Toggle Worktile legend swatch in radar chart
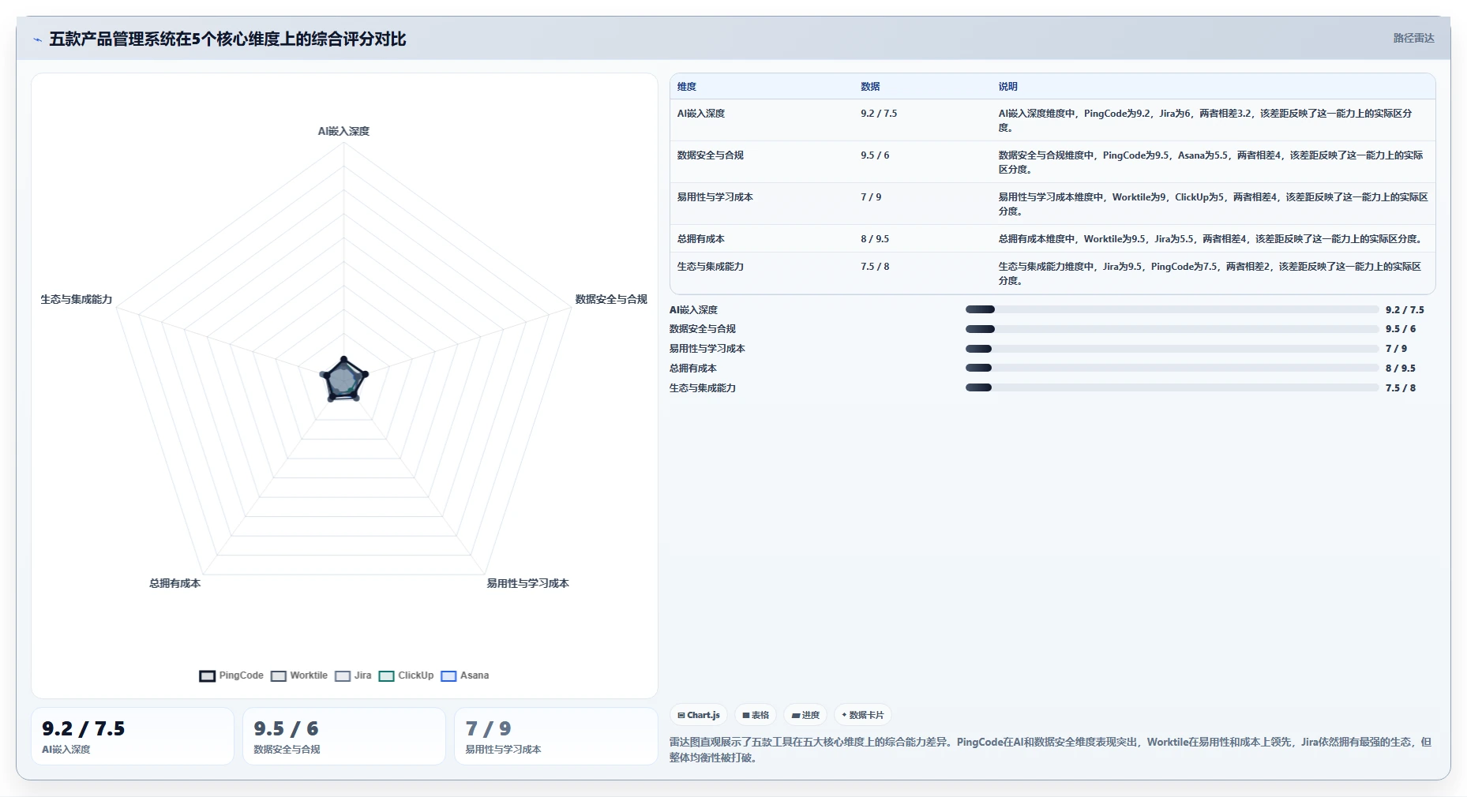The height and width of the screenshot is (797, 1467). tap(278, 676)
